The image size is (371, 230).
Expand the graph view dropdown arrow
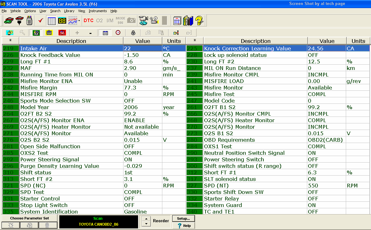(79, 21)
